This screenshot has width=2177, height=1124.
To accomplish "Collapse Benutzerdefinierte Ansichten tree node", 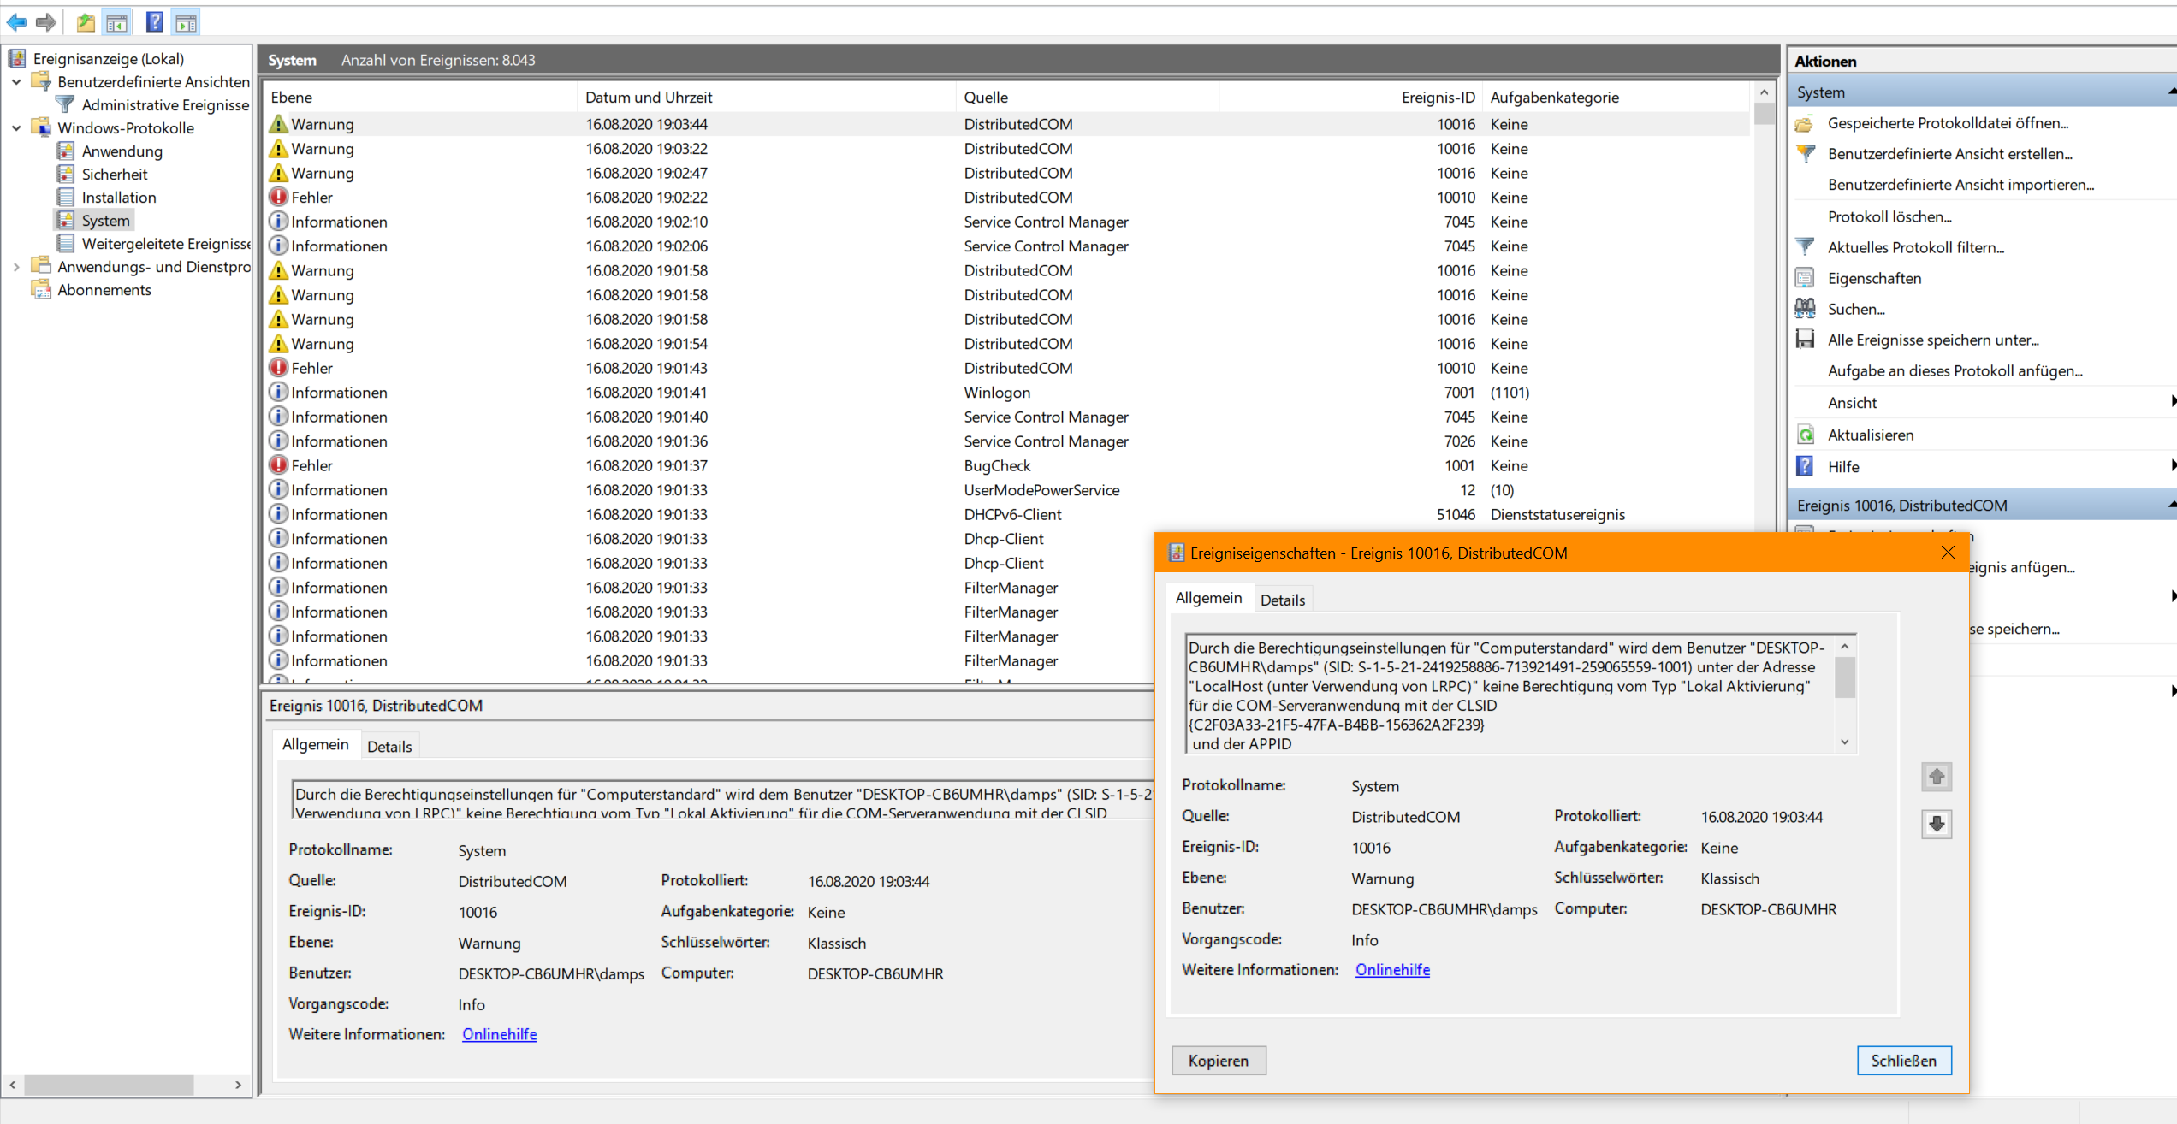I will point(16,82).
